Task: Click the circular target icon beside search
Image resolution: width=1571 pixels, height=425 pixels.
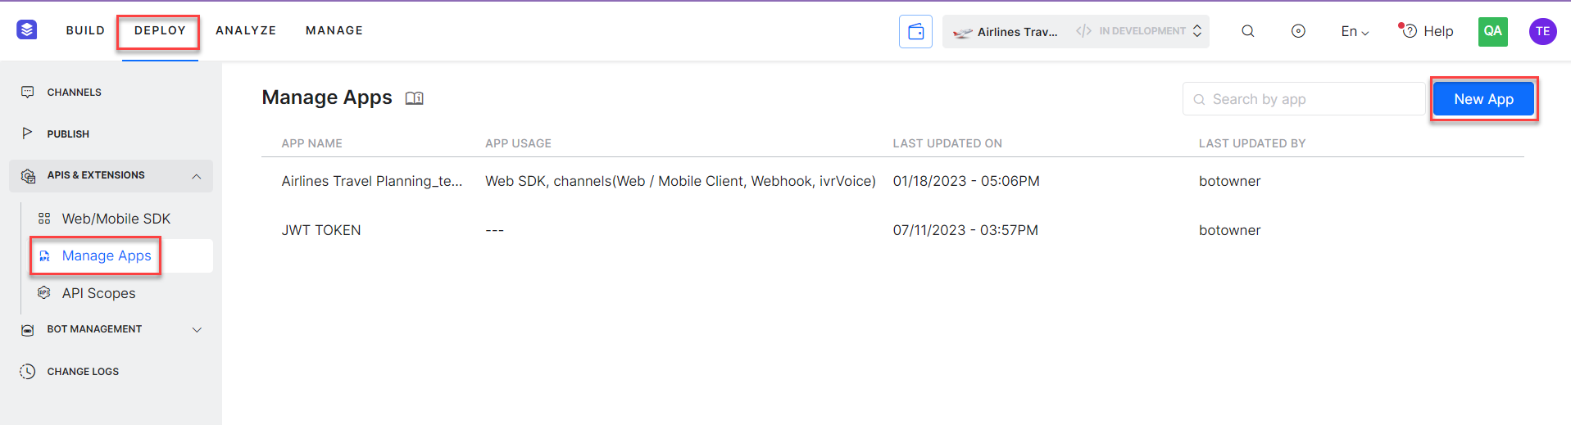Action: (1298, 31)
